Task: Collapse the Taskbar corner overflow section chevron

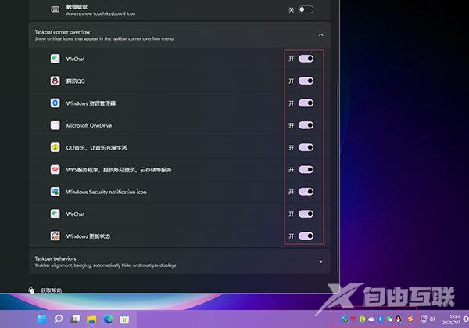Action: tap(320, 35)
